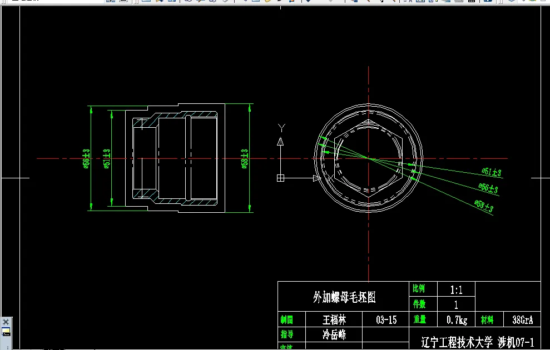Click the 件数 label in the title block

point(419,304)
